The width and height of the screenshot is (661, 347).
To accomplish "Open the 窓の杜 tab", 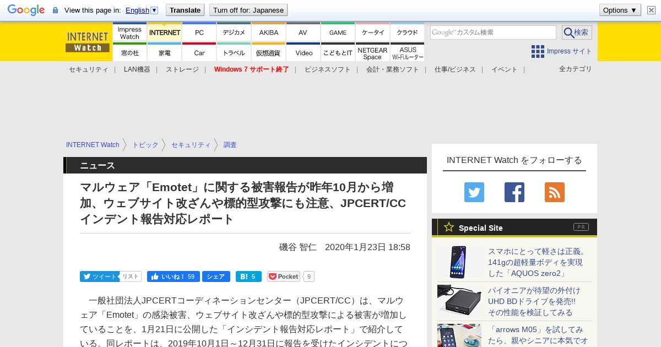I will 129,52.
